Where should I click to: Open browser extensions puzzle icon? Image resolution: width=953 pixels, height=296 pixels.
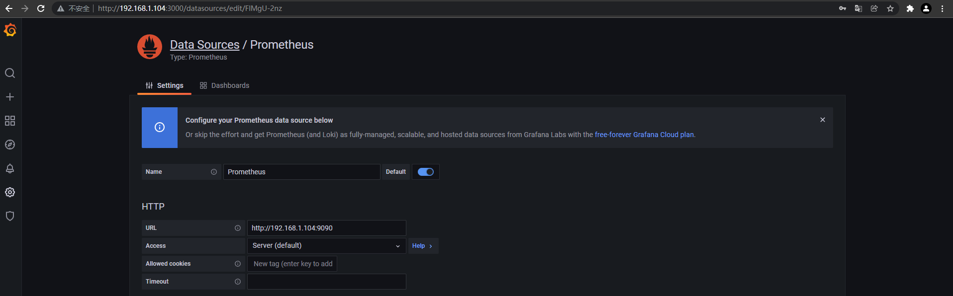click(910, 8)
